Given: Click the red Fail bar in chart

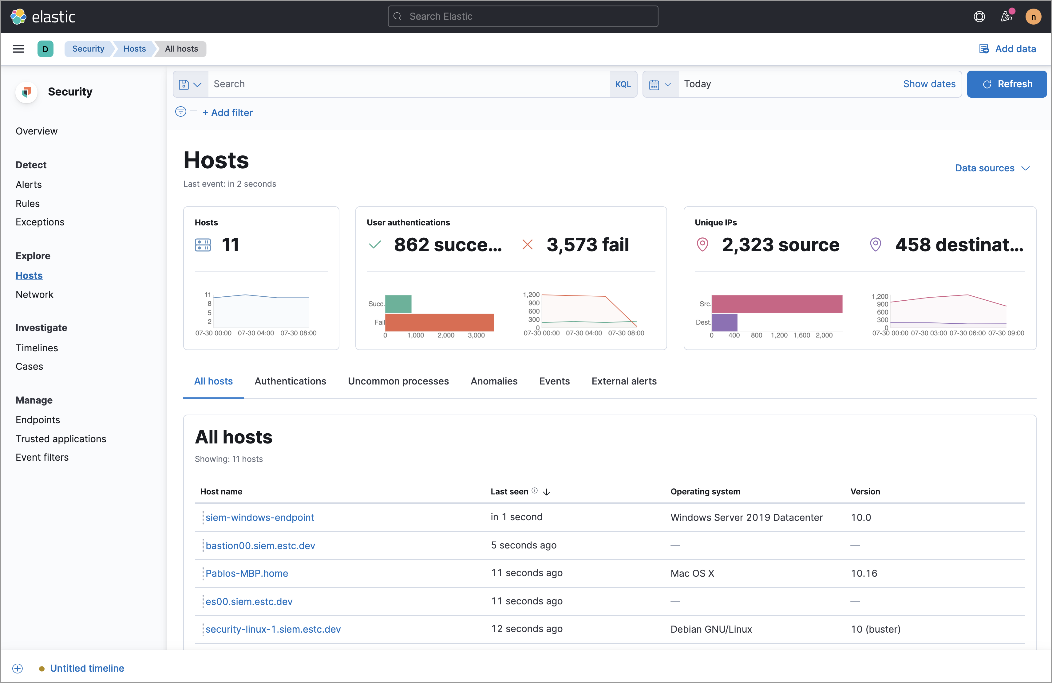Looking at the screenshot, I should [x=439, y=322].
